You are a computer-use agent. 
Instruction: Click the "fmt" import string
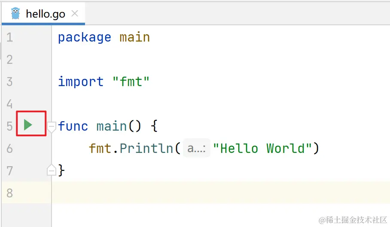click(131, 82)
